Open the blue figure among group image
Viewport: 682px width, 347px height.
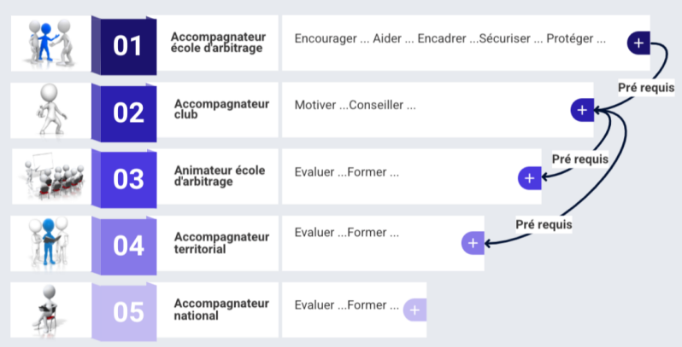tap(50, 244)
